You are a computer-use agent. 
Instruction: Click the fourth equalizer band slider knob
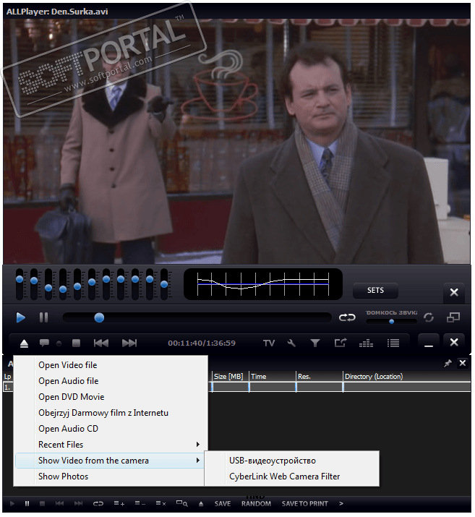(x=63, y=291)
